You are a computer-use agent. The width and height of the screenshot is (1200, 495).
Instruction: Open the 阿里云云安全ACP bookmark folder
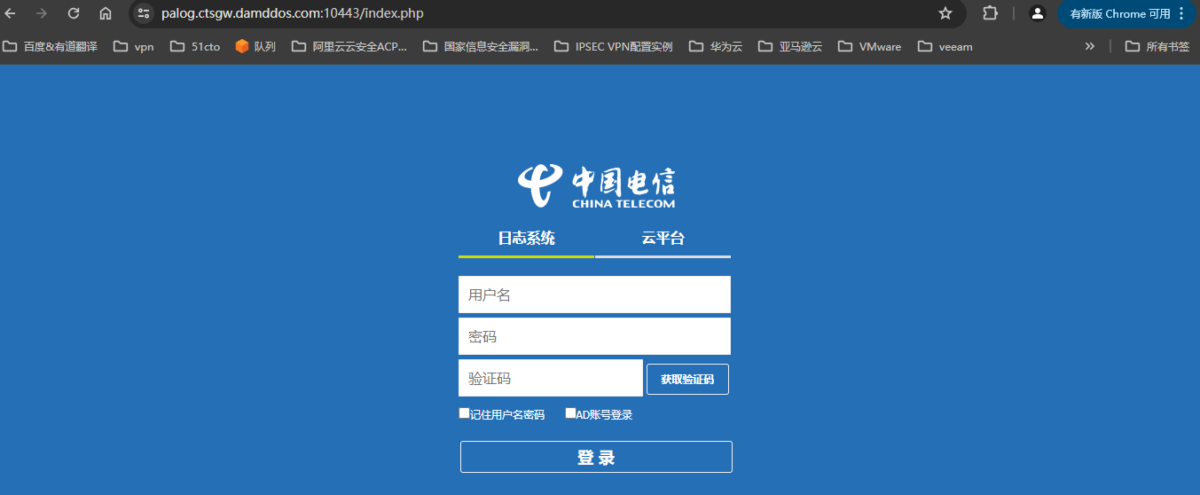pos(349,46)
